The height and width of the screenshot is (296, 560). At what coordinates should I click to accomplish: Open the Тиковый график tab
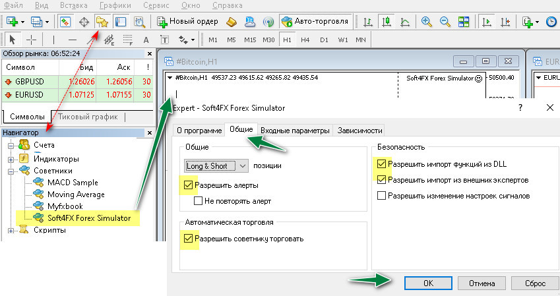click(88, 117)
